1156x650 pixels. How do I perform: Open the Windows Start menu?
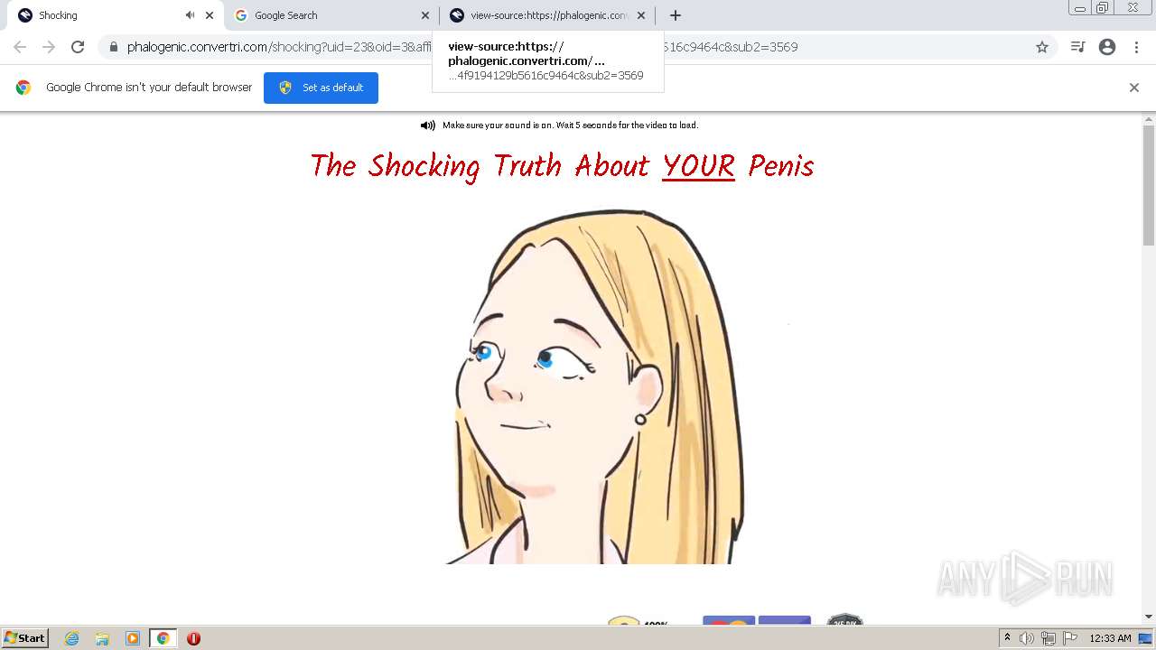coord(25,638)
